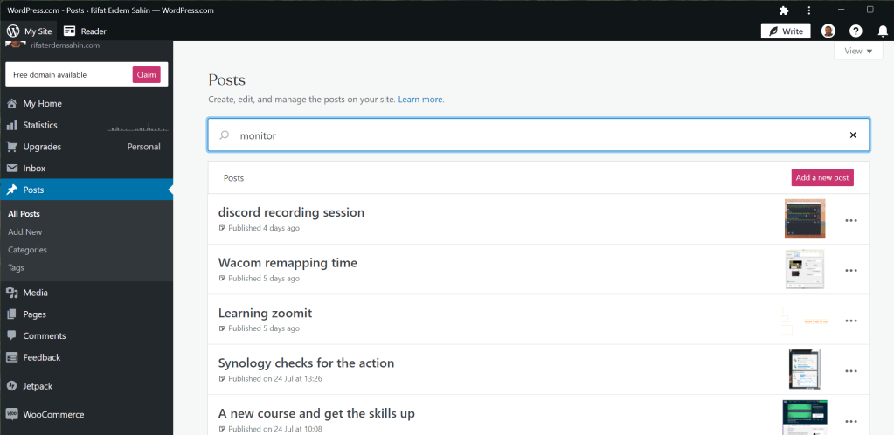Image resolution: width=894 pixels, height=435 pixels.
Task: Click thumbnail of A new course post
Action: tap(805, 418)
